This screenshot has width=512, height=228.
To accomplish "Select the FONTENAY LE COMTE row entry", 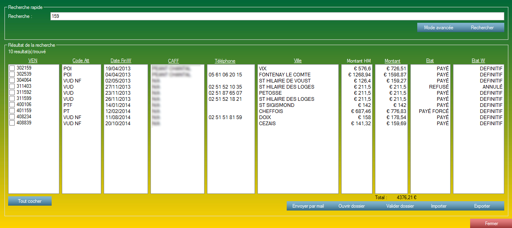I will tap(285, 75).
